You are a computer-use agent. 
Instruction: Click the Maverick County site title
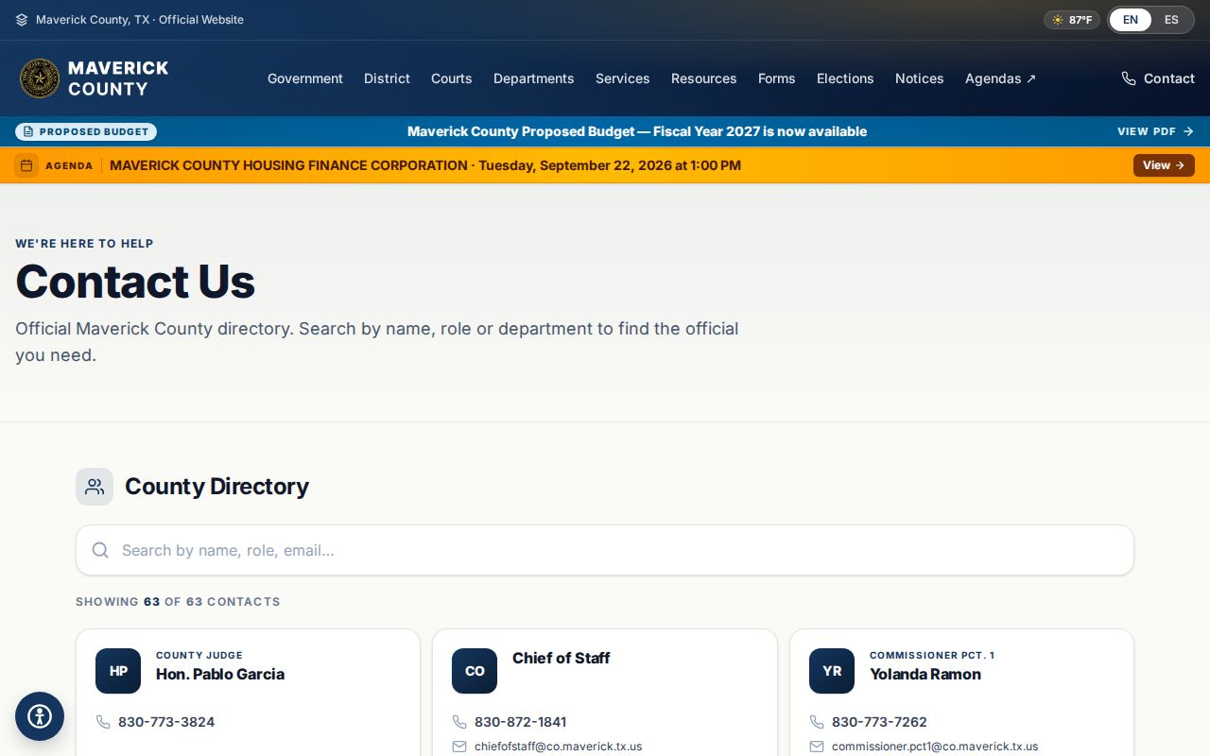coord(118,78)
